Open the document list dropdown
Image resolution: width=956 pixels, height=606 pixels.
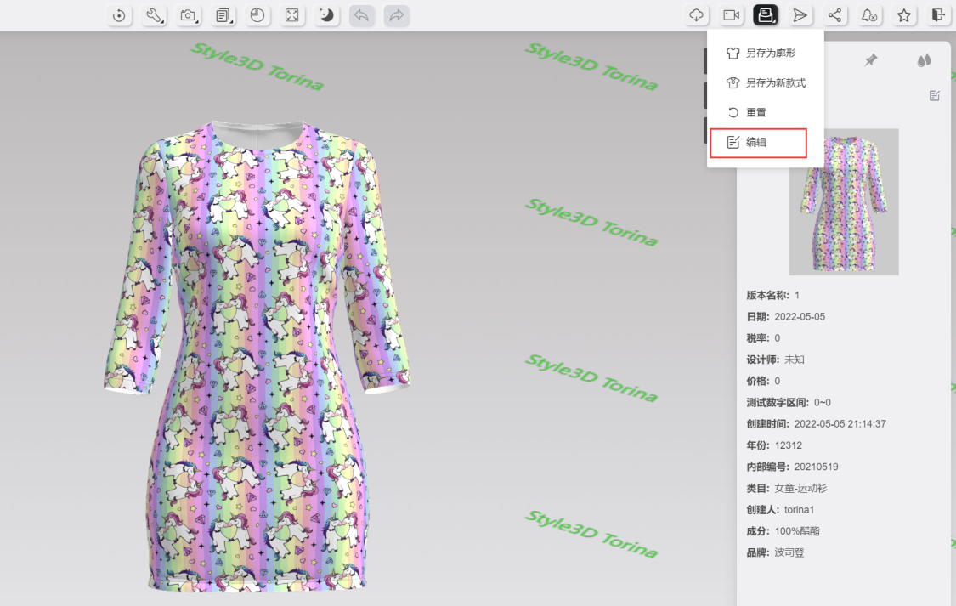coord(223,15)
